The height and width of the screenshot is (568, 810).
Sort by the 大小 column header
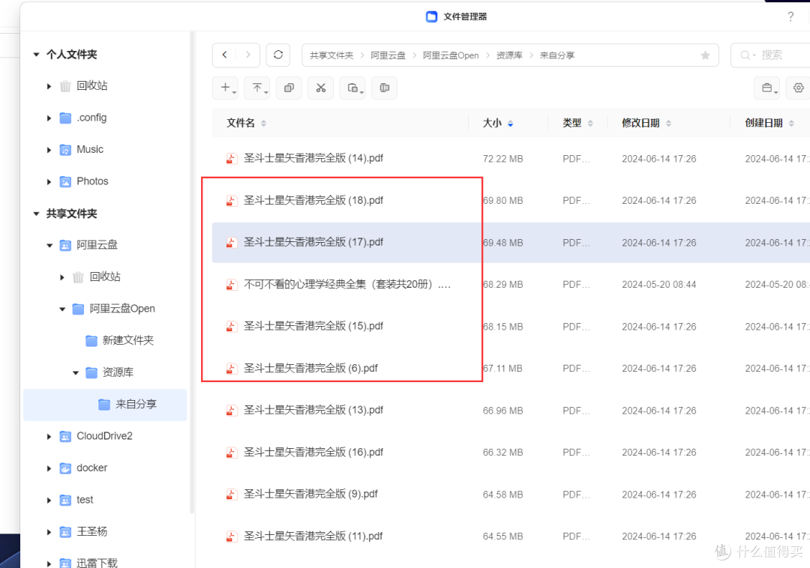click(x=498, y=123)
